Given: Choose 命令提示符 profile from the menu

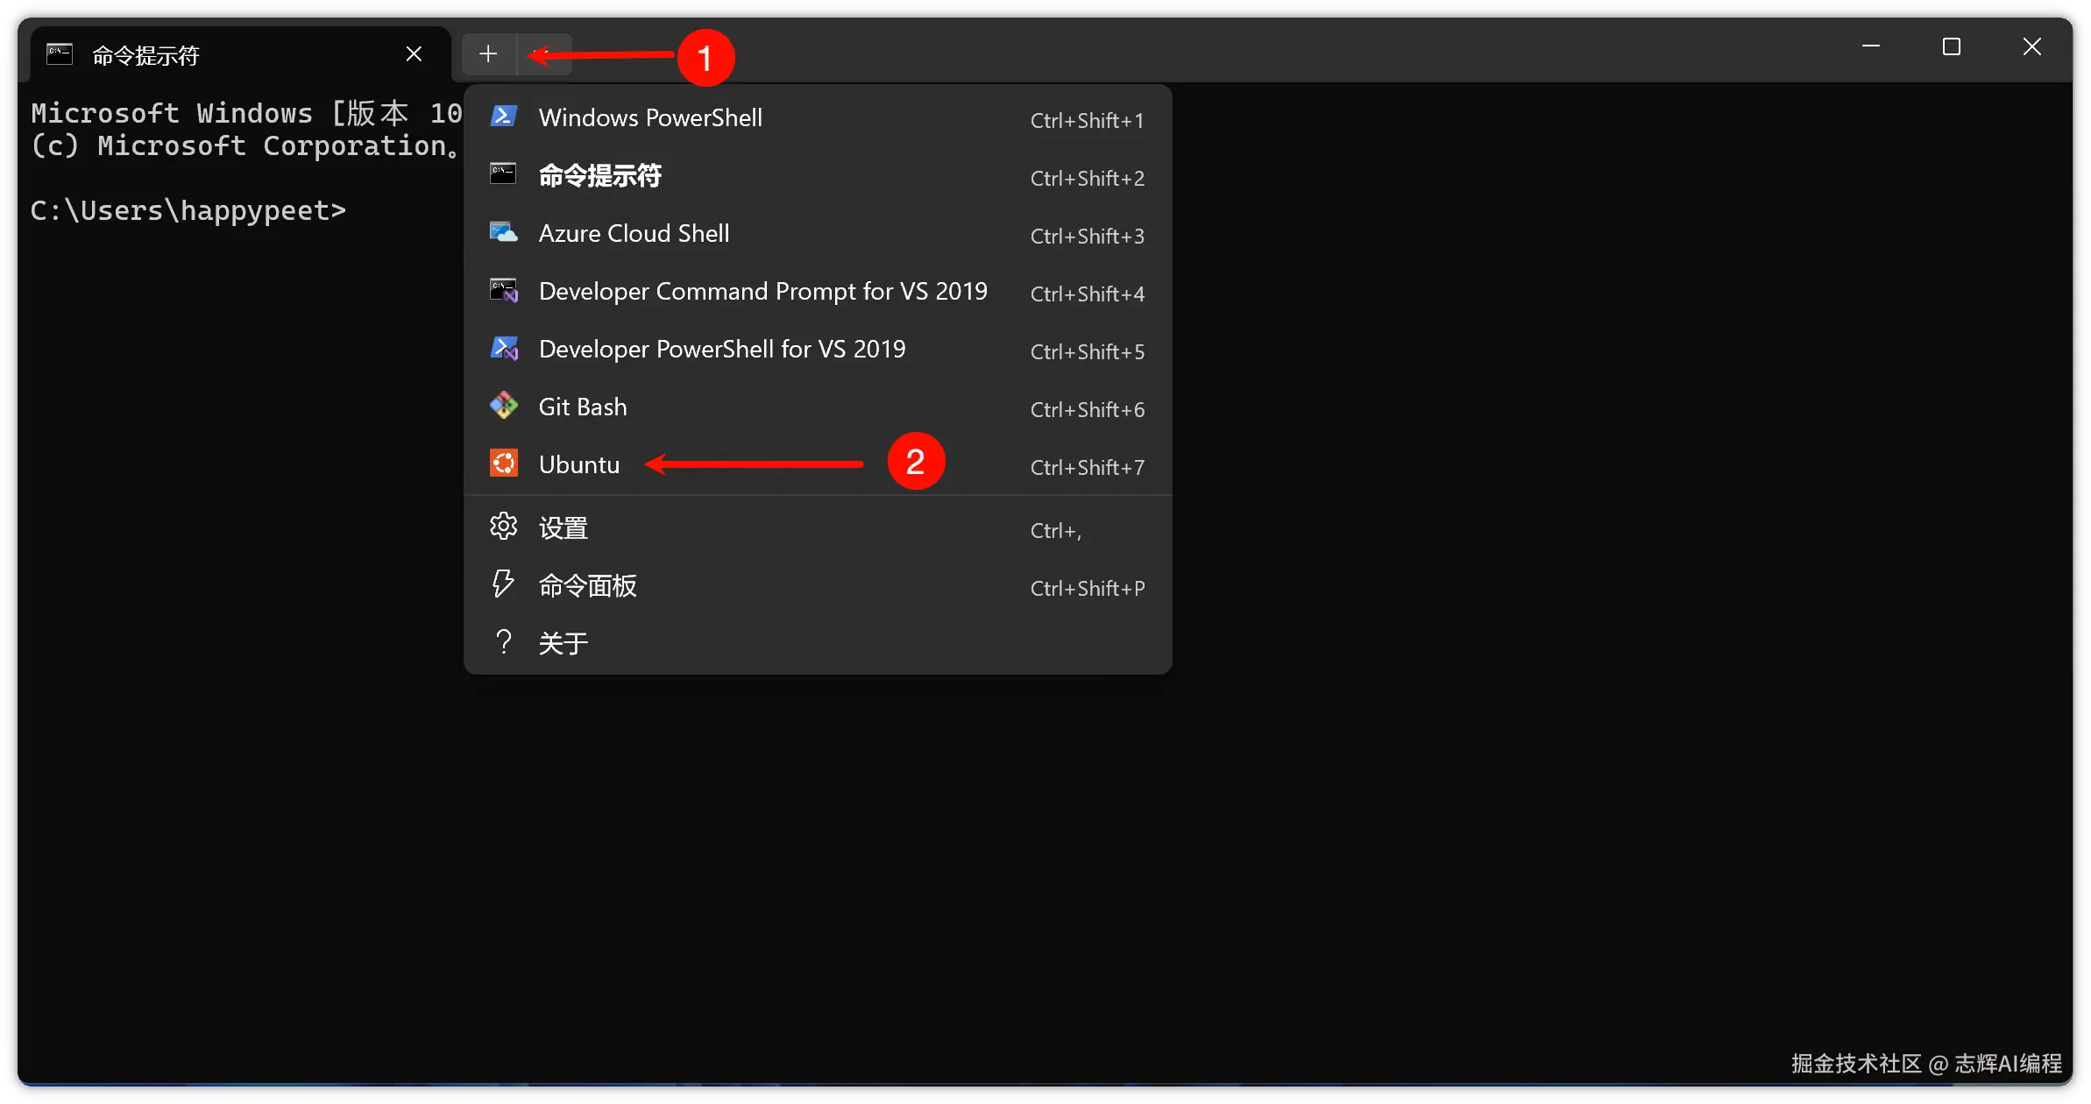Looking at the screenshot, I should [x=600, y=175].
